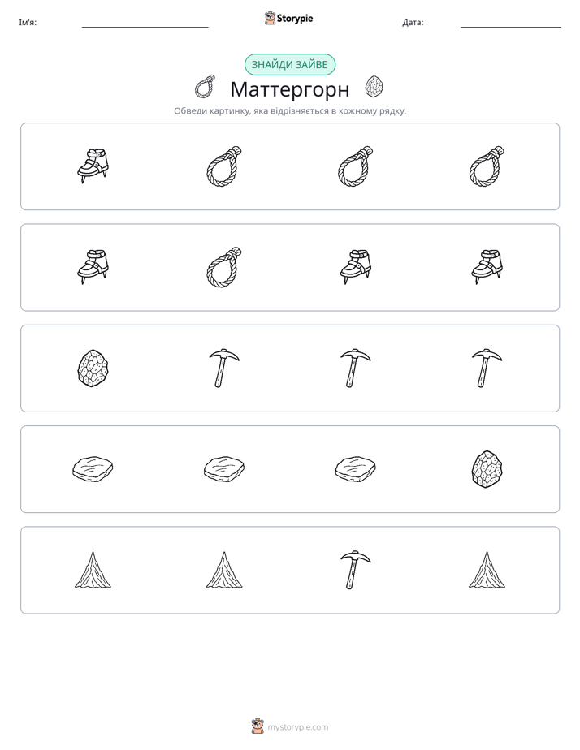Select the first flat stone in fourth row
Screen dimensions: 580x750
[x=93, y=469]
